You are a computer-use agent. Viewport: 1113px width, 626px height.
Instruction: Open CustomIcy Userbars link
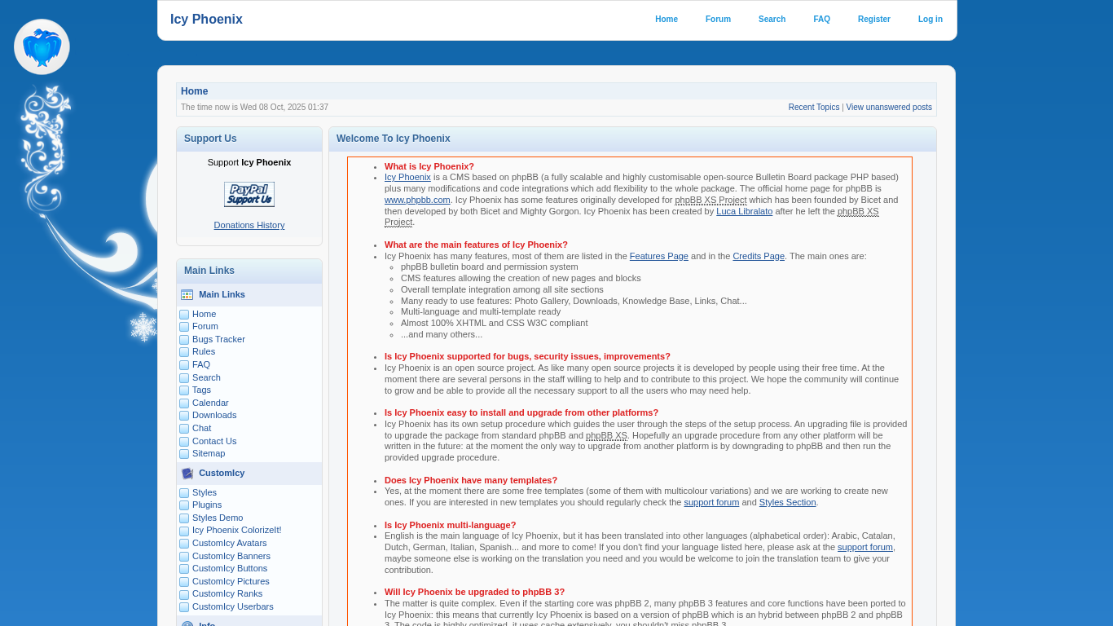click(x=233, y=606)
